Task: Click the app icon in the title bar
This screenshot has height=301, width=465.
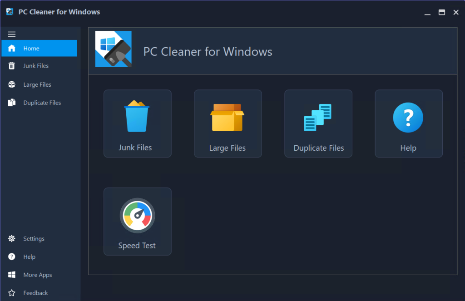Action: [x=9, y=11]
